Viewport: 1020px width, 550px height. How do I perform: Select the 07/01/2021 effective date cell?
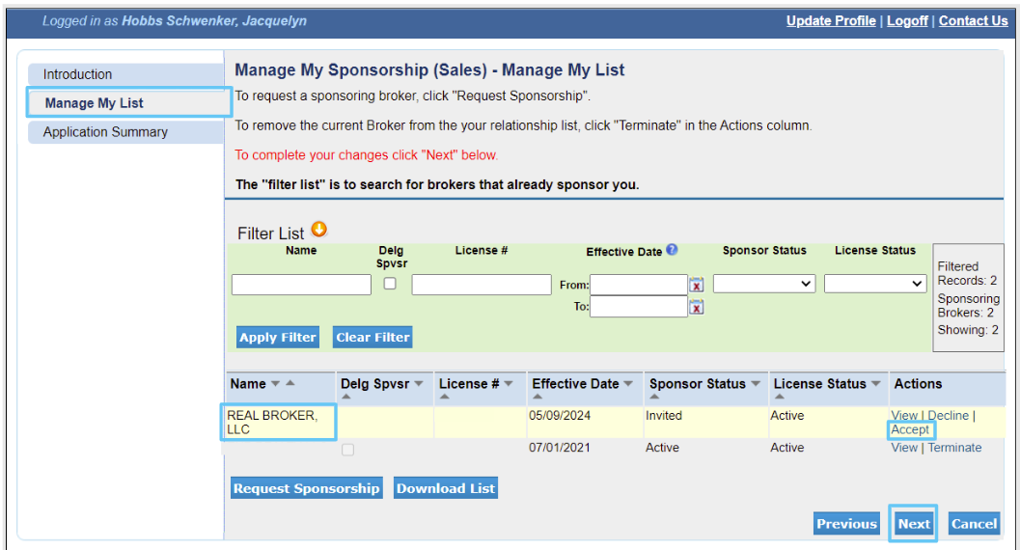click(560, 448)
